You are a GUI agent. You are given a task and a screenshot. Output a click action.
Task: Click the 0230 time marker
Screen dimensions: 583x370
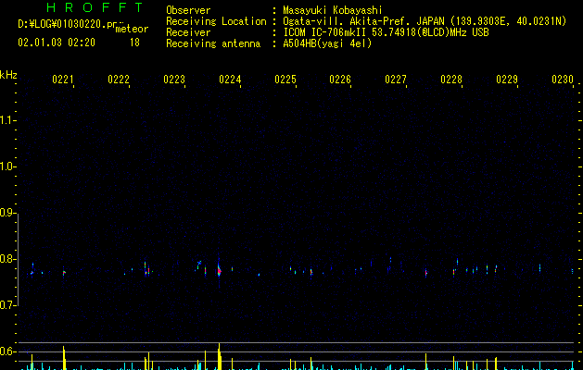(563, 80)
